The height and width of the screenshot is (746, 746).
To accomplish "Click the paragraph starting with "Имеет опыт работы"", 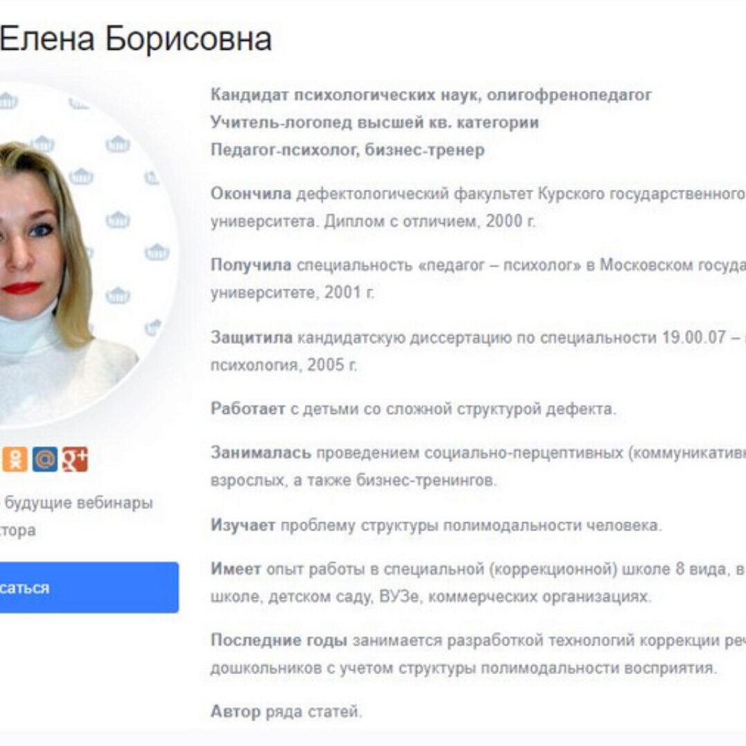I will [x=478, y=583].
